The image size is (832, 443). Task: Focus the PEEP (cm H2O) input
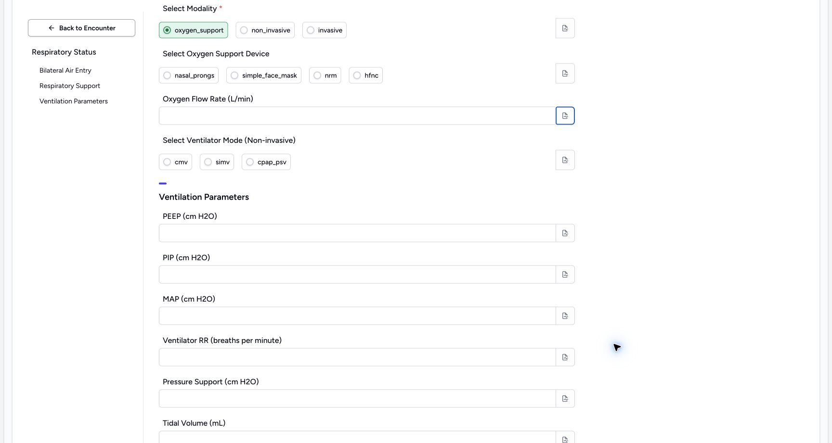[357, 233]
